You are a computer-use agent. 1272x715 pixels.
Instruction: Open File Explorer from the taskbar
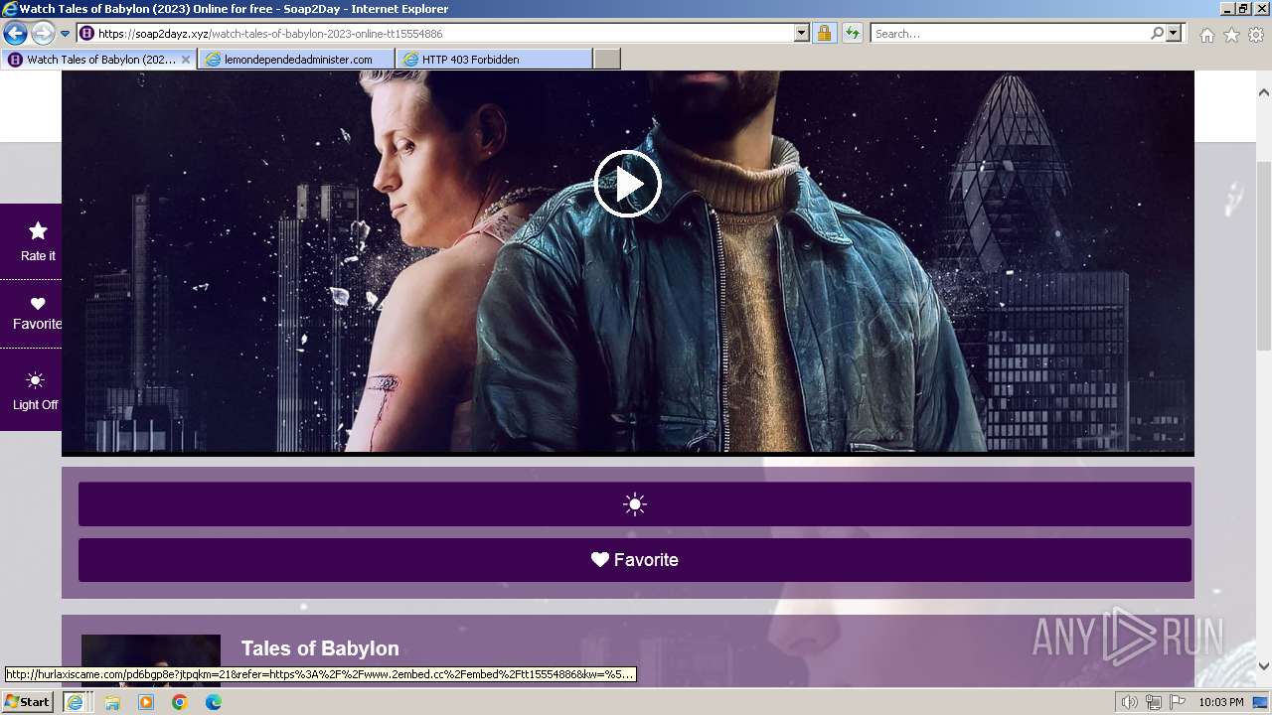tap(112, 702)
